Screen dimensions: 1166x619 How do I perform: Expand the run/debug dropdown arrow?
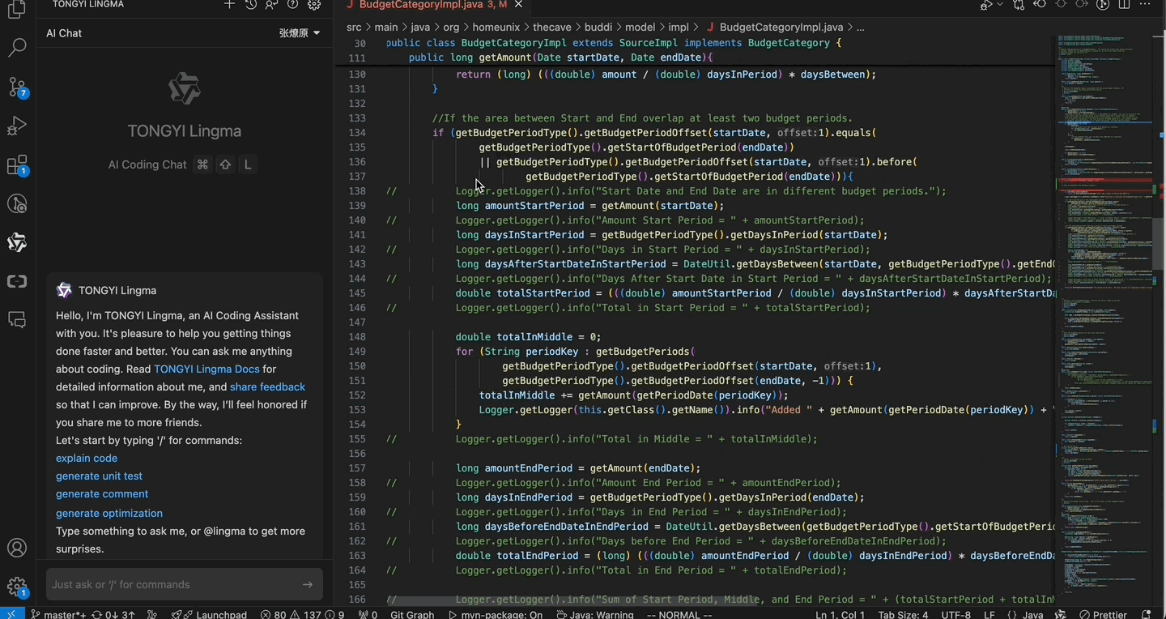(1000, 5)
